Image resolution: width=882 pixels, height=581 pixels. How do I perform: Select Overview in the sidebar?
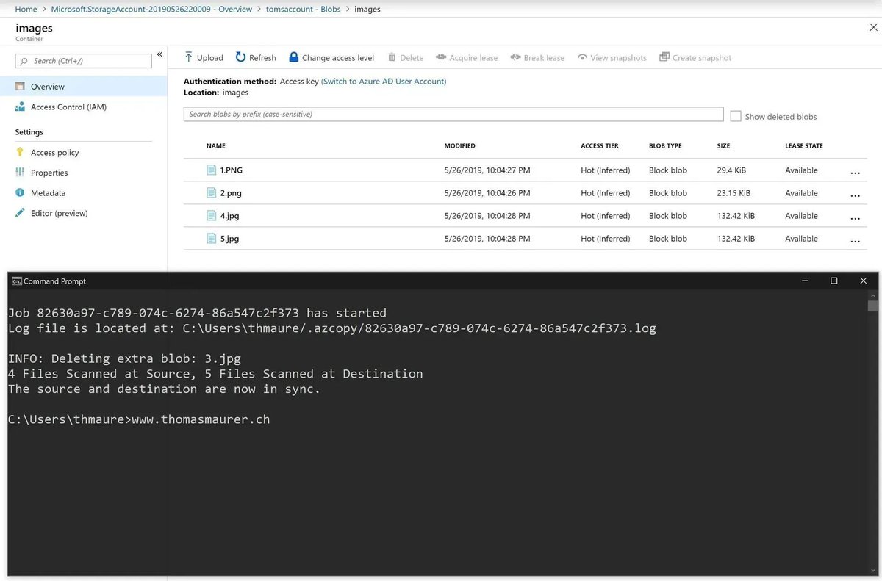point(84,86)
